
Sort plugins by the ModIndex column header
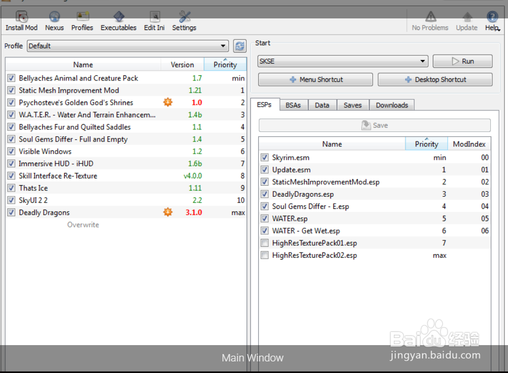pyautogui.click(x=469, y=144)
